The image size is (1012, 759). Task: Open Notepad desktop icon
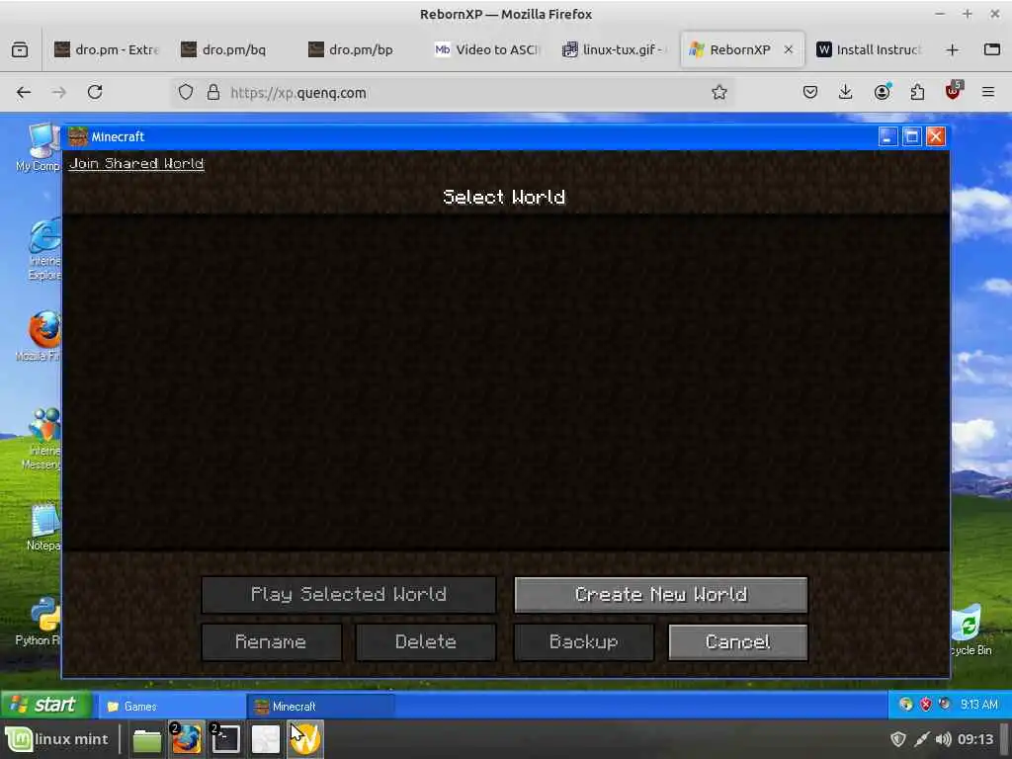(x=43, y=528)
